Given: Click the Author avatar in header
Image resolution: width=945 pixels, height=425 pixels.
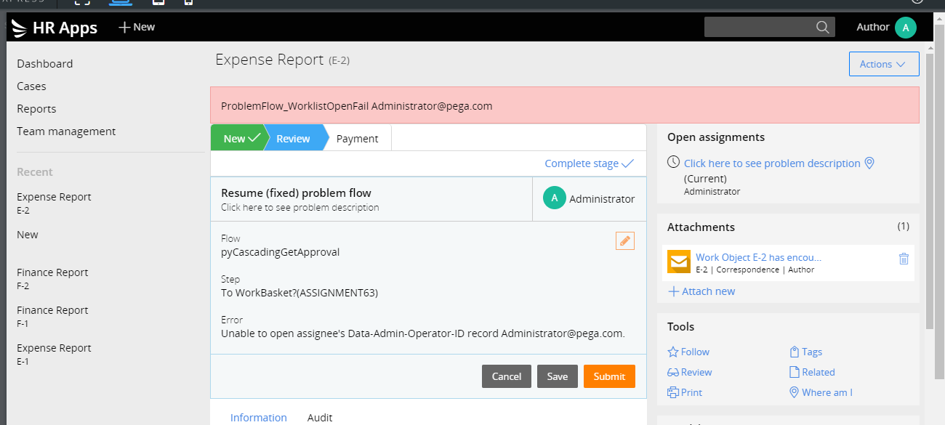Looking at the screenshot, I should [905, 28].
